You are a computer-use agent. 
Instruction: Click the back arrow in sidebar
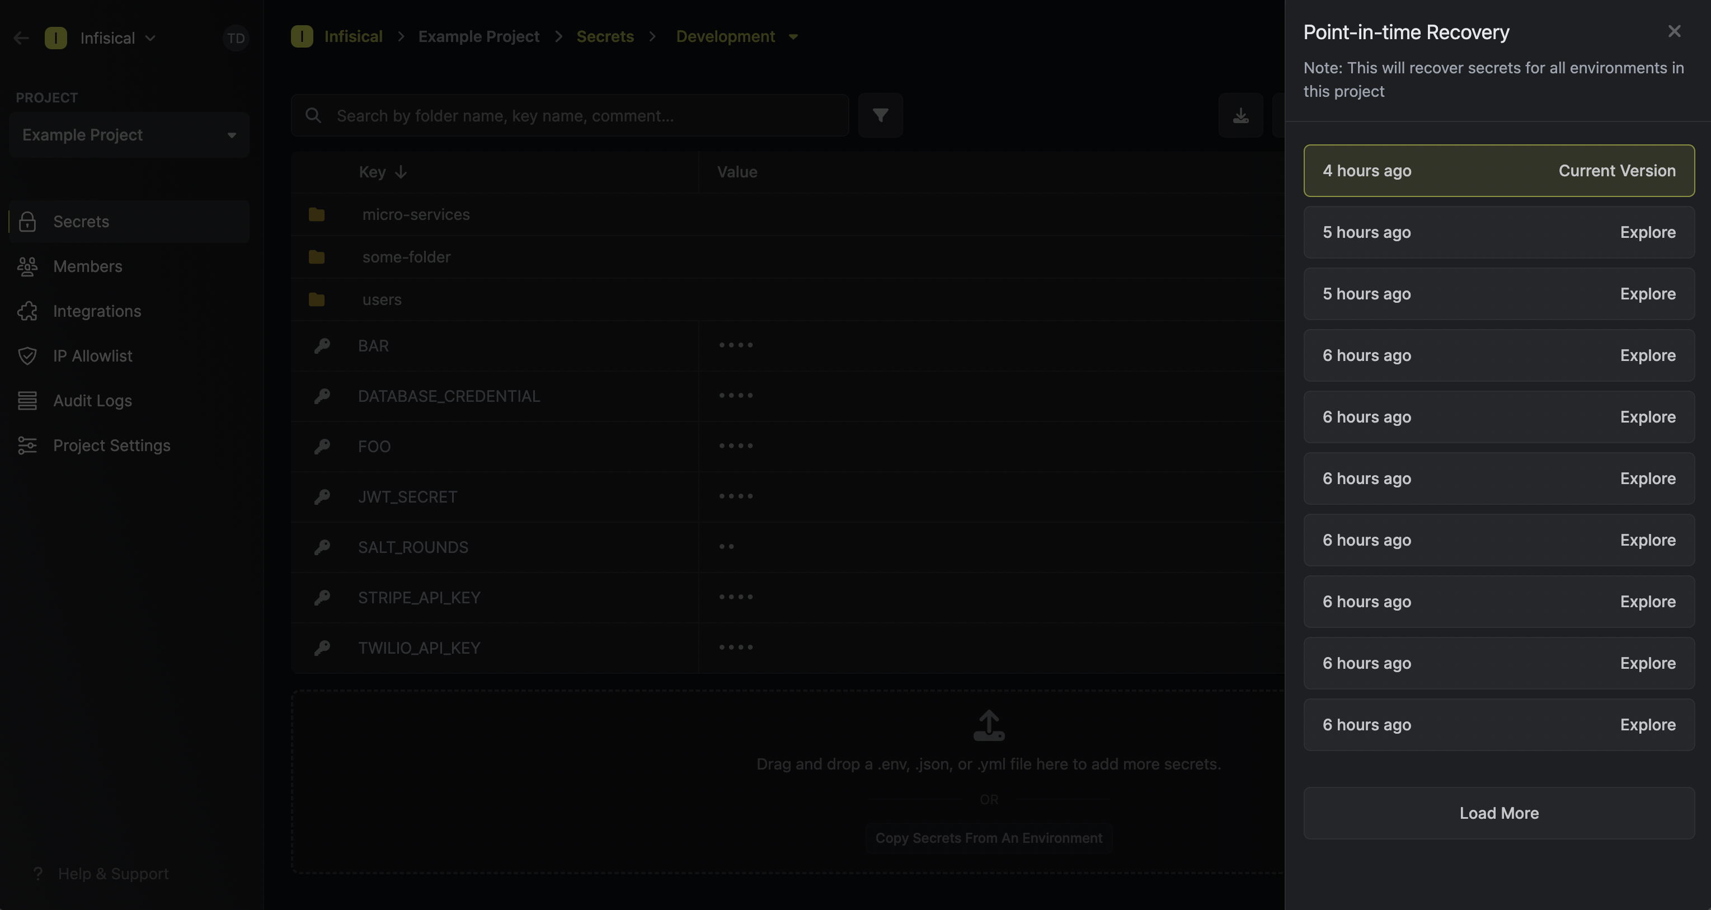coord(21,38)
